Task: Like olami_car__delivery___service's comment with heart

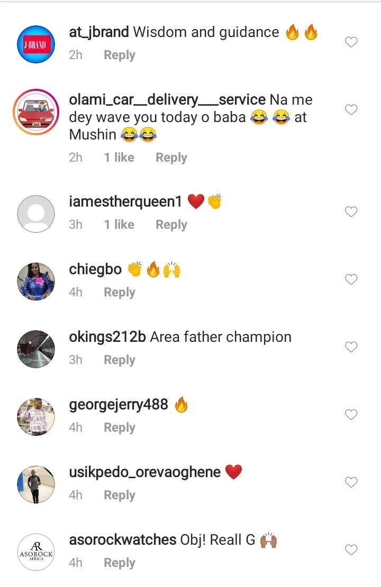Action: coord(351,110)
